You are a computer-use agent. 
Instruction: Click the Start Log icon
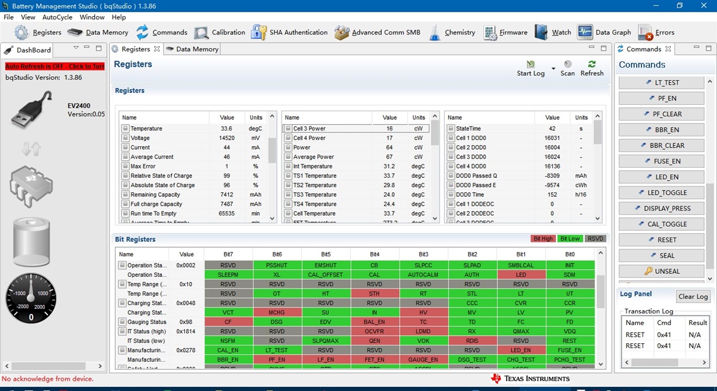(530, 64)
